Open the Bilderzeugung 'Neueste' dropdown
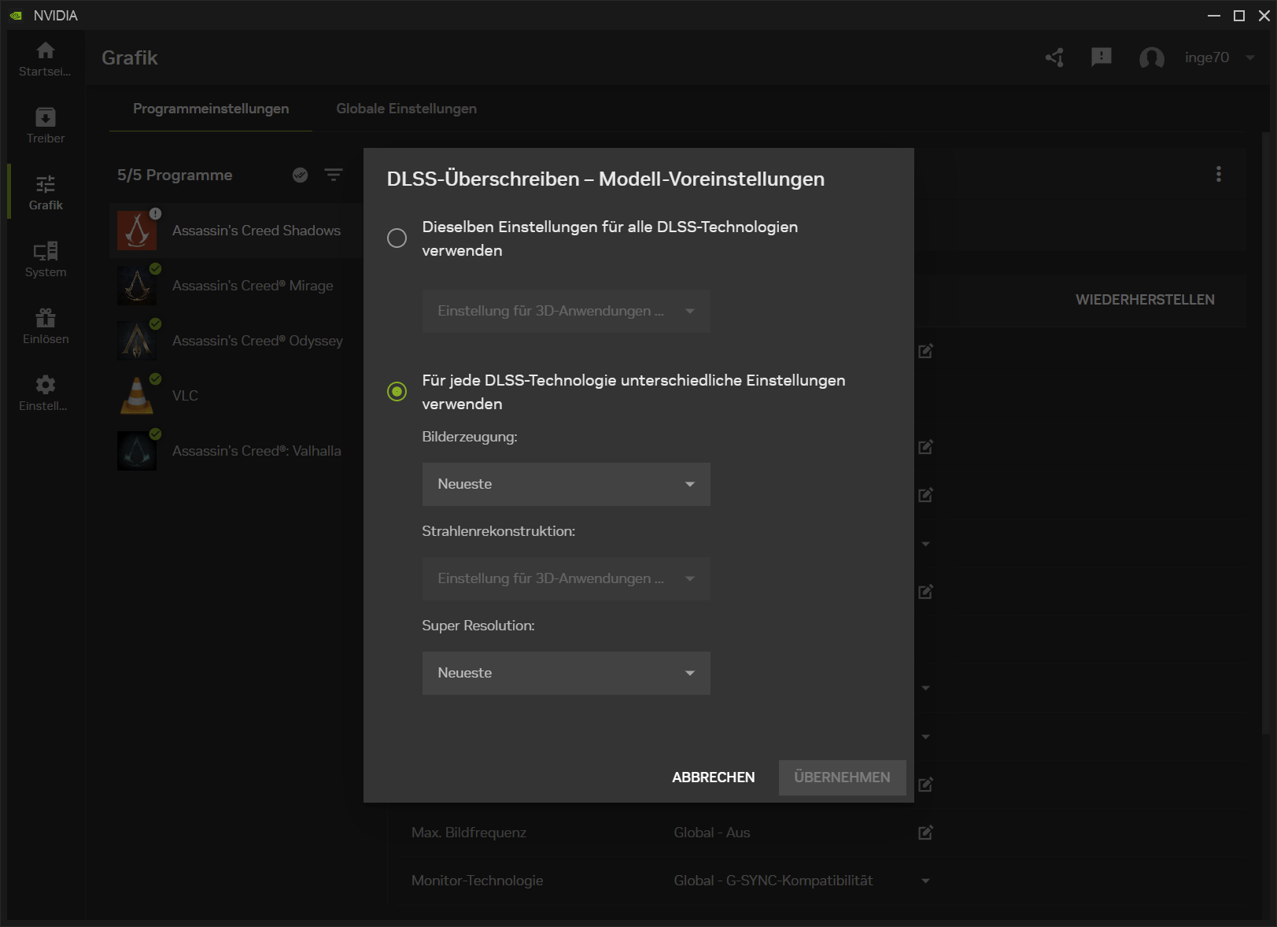 (x=566, y=484)
